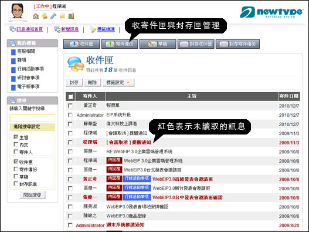Go to home via the house icon

pyautogui.click(x=36, y=16)
